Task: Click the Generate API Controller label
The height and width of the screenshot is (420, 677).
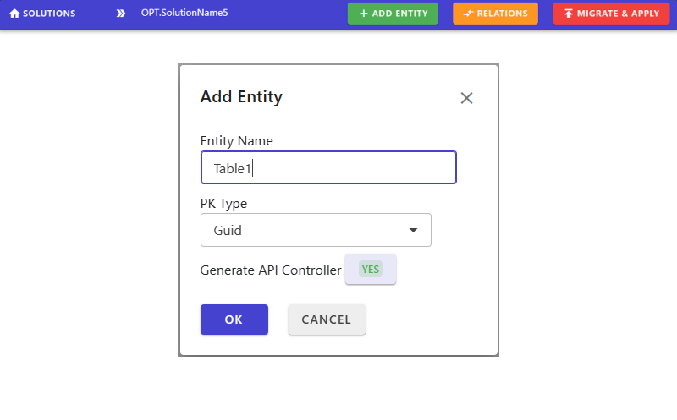Action: point(271,270)
